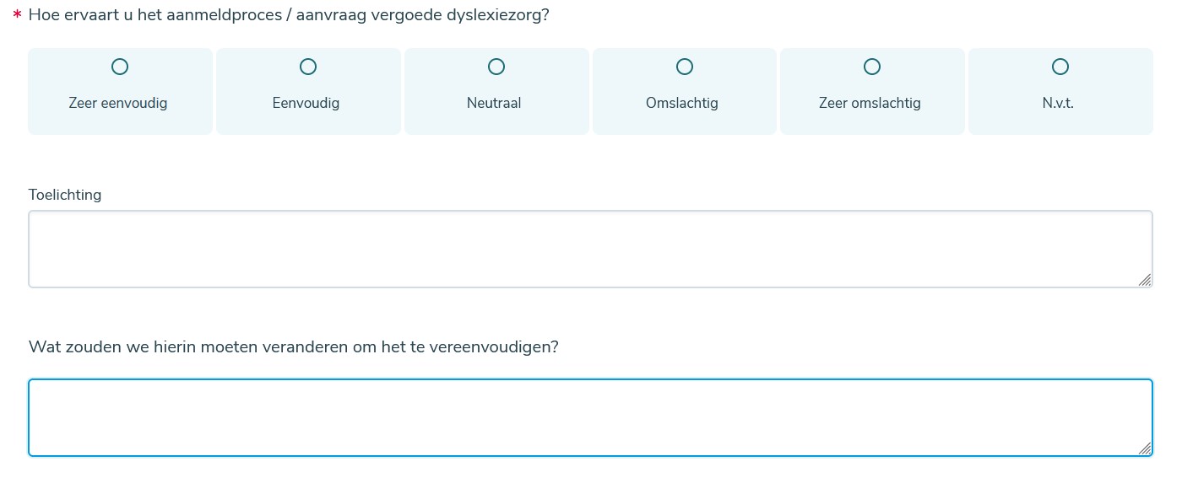Screen dimensions: 1182x483
Task: Click the "Toelichting" field label
Action: tap(65, 195)
